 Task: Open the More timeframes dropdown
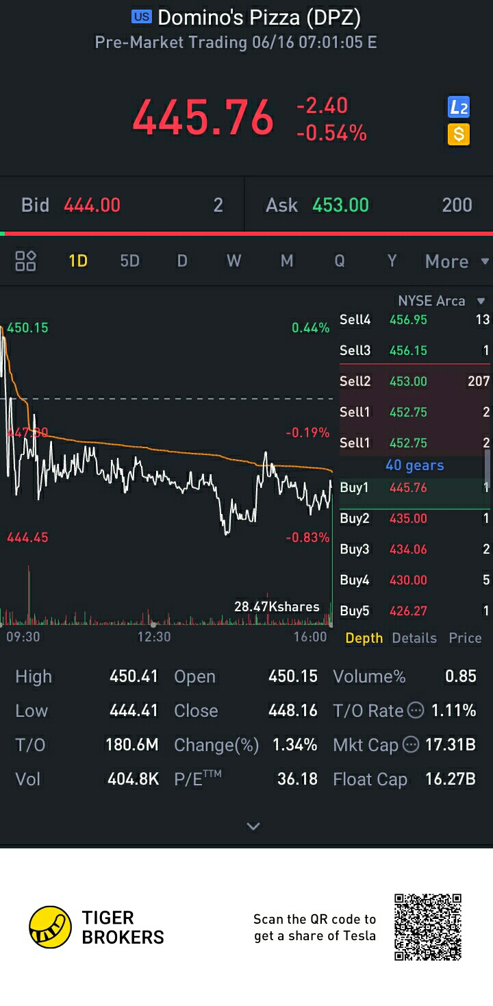coord(457,261)
